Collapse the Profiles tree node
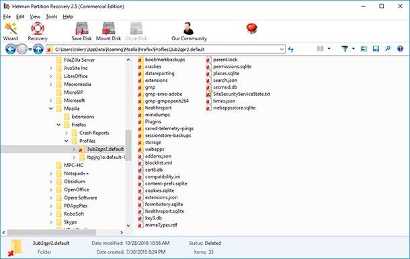 coord(66,141)
